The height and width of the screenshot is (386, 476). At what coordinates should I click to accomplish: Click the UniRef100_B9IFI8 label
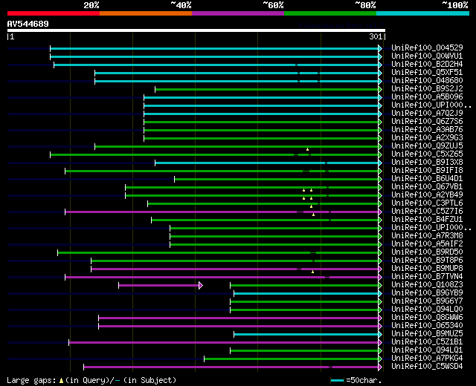pyautogui.click(x=427, y=170)
